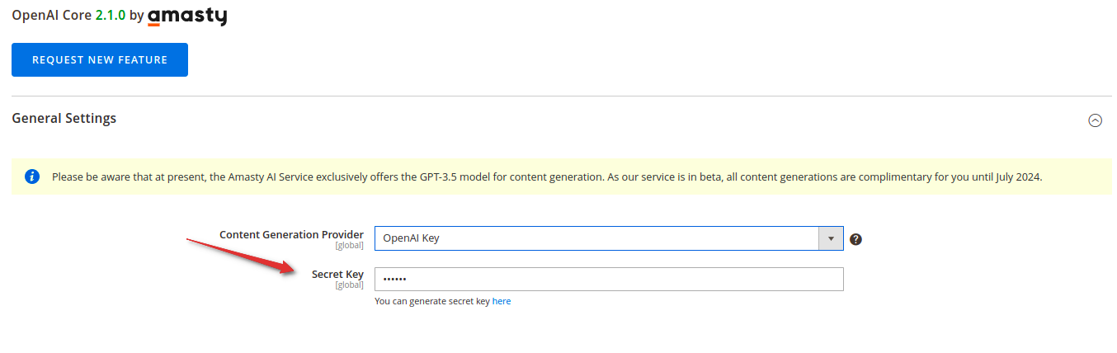Click the GPT-3.5 beta notice text
This screenshot has width=1117, height=353.
547,176
